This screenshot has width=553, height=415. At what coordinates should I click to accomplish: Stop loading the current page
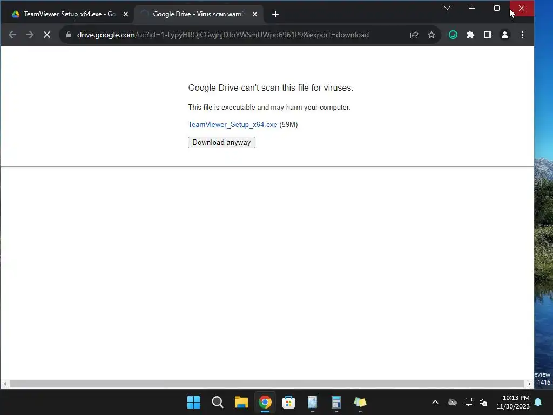47,35
